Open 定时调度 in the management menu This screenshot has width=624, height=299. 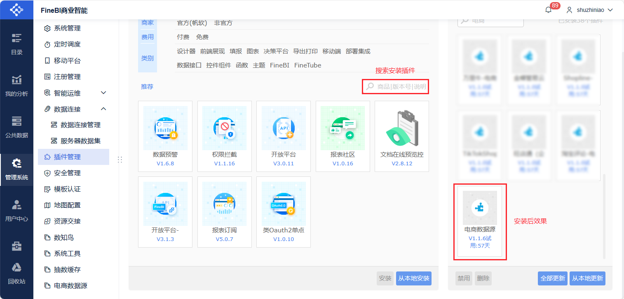click(x=73, y=44)
